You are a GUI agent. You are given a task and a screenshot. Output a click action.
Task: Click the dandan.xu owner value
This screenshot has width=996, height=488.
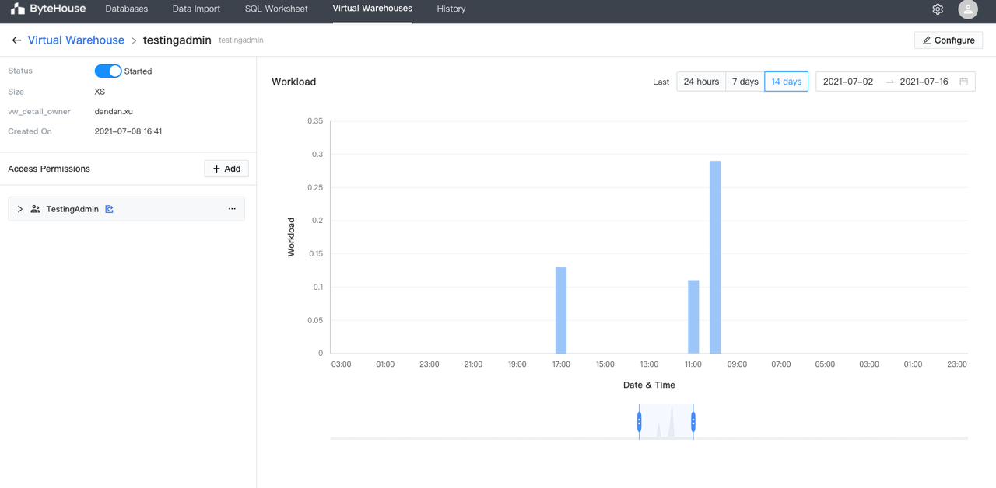click(114, 112)
